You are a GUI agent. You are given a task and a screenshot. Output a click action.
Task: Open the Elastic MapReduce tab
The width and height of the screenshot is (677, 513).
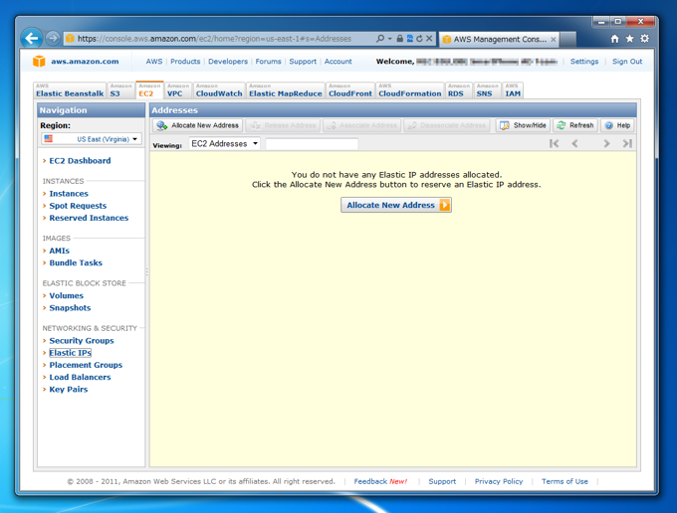pos(286,90)
